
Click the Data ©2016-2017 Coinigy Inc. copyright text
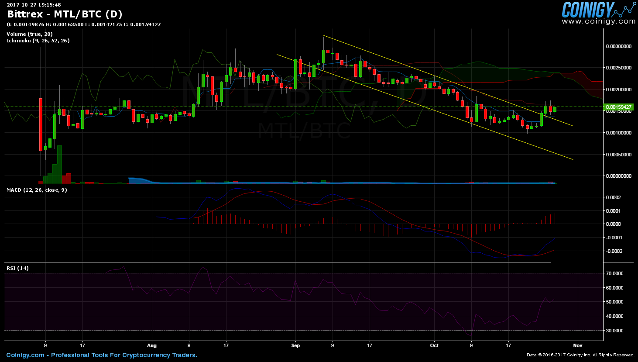click(x=581, y=355)
